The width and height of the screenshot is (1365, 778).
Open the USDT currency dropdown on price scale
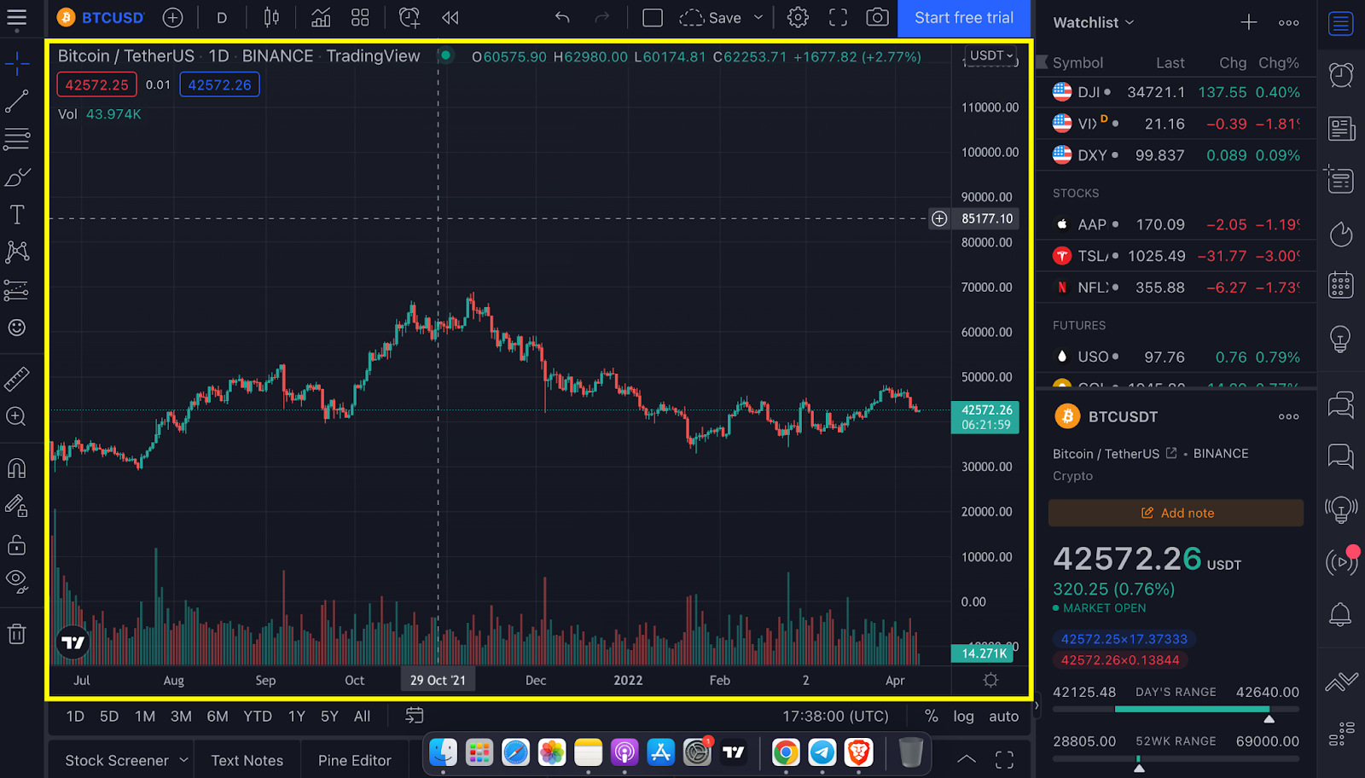990,55
